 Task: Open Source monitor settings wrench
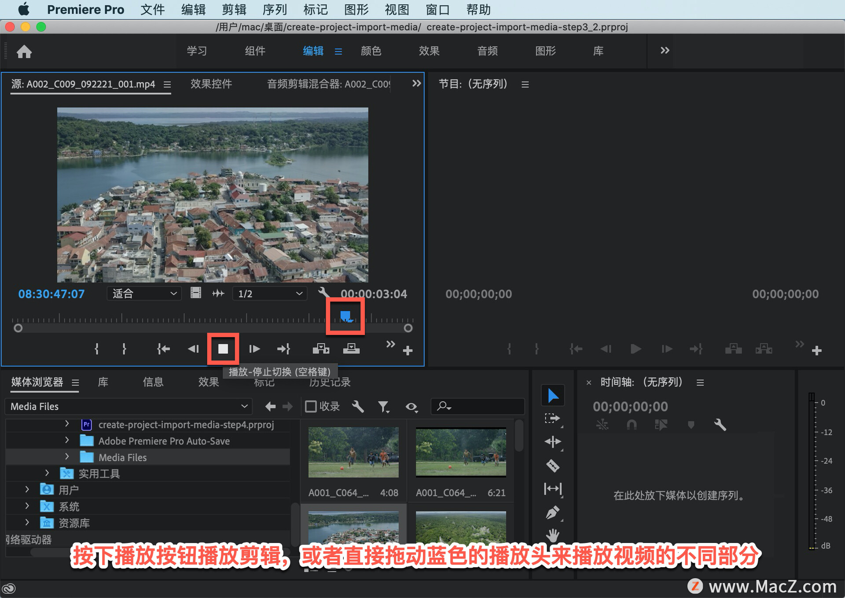(323, 292)
